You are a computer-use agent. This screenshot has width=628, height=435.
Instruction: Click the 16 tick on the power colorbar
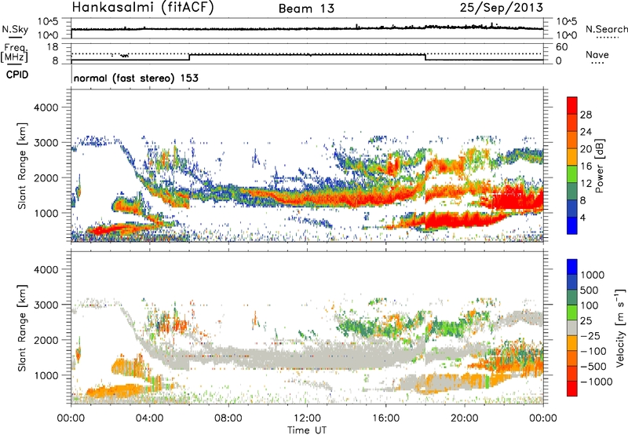586,166
